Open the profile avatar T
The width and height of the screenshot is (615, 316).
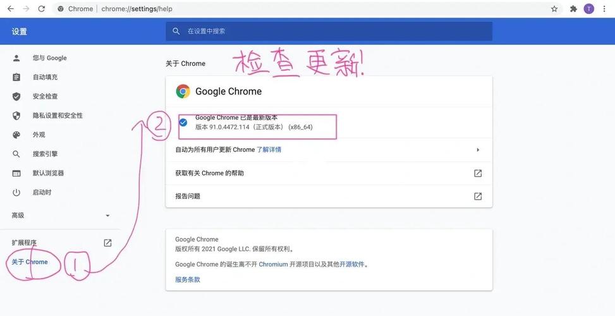click(588, 9)
